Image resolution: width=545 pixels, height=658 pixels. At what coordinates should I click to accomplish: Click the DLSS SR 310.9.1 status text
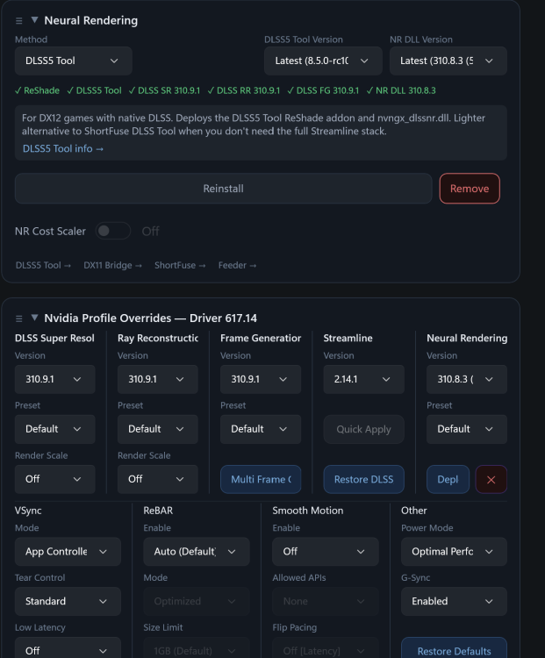point(165,90)
